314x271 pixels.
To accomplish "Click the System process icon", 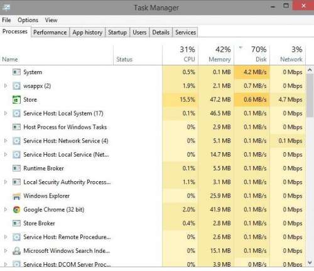I will pos(16,72).
